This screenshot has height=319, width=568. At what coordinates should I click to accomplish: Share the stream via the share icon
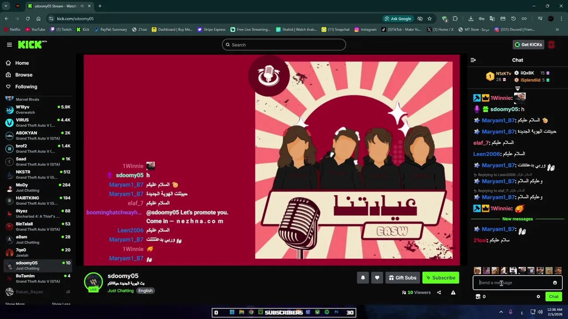439,292
